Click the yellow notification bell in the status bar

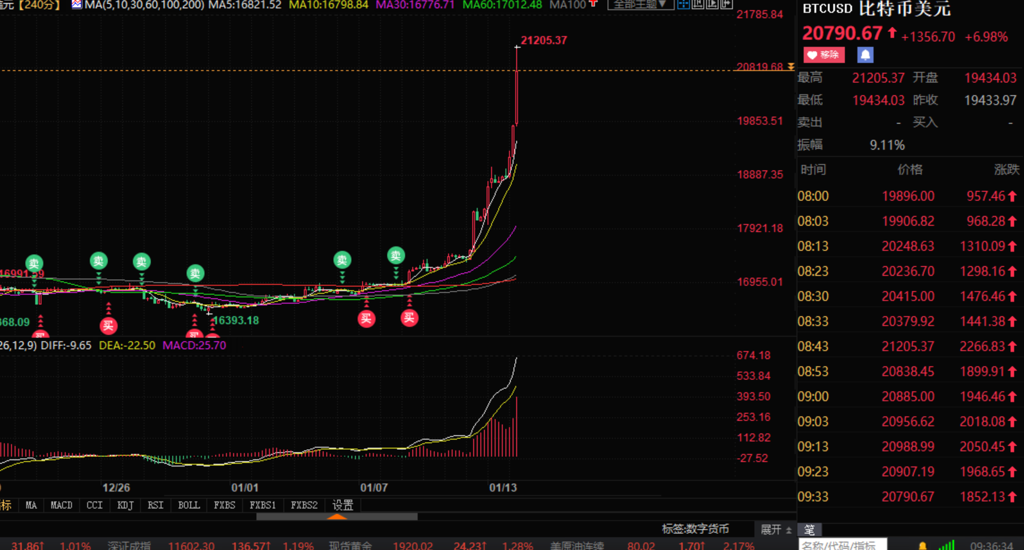point(922,546)
